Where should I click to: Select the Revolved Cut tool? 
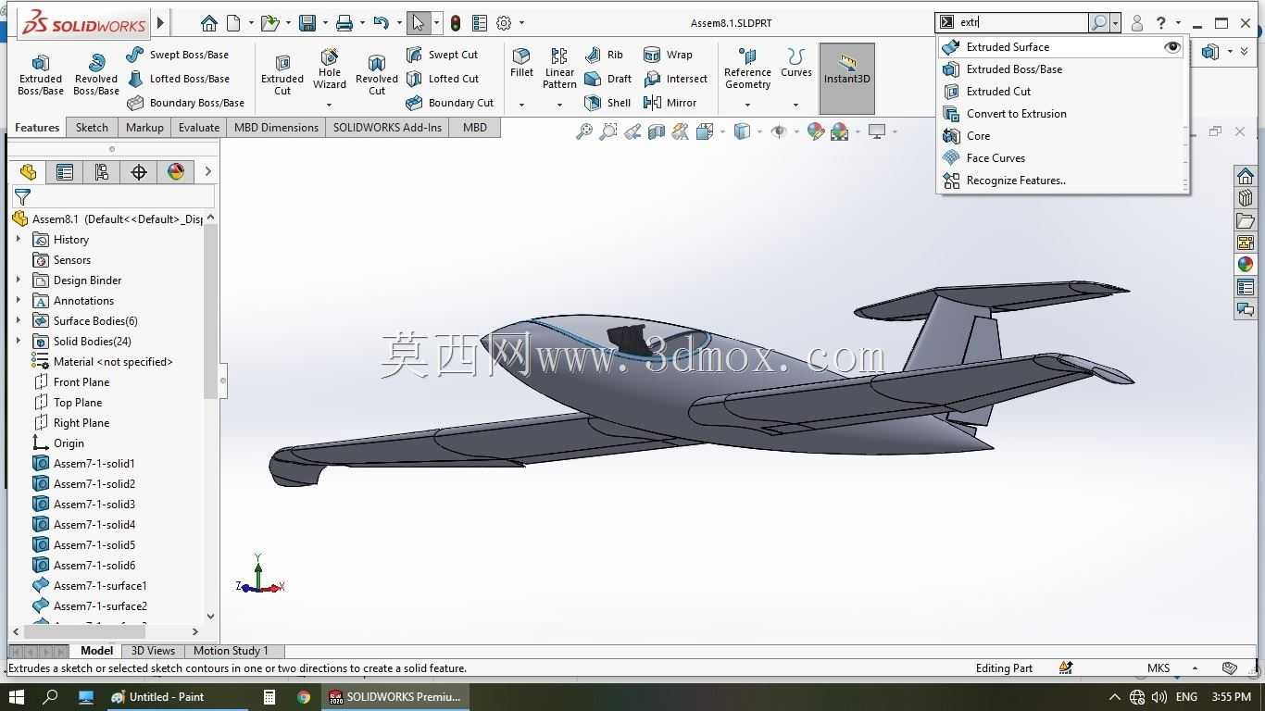[377, 74]
